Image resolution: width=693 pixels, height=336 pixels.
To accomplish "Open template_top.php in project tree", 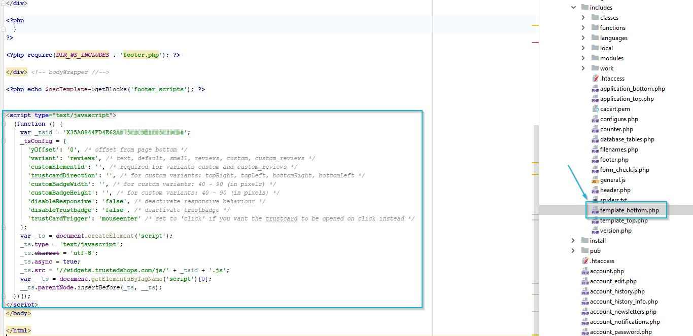I will tap(624, 220).
